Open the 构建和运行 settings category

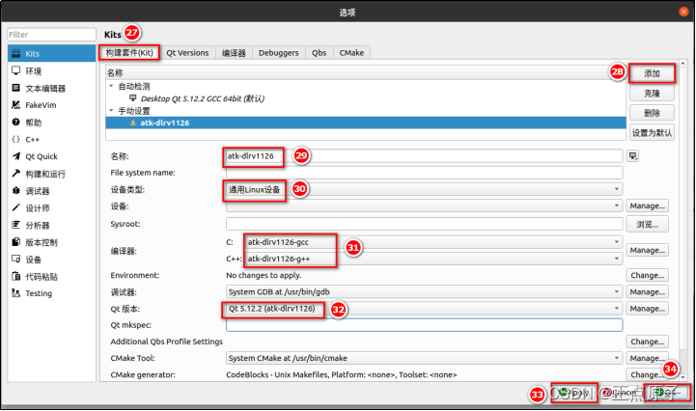51,174
